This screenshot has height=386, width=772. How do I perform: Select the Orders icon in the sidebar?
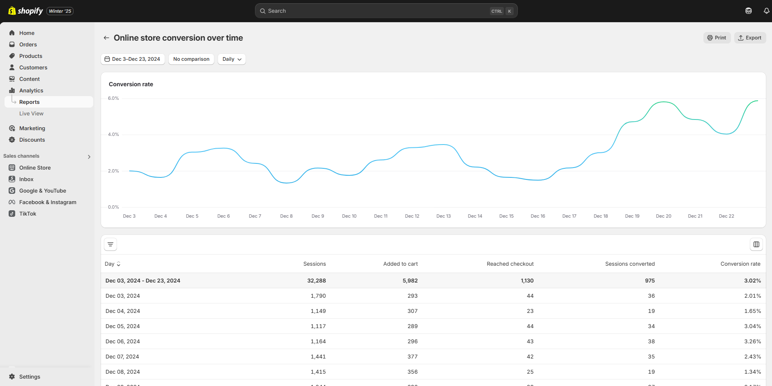click(x=12, y=44)
